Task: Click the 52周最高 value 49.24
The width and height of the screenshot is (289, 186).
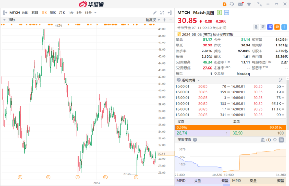Action: 208,62
